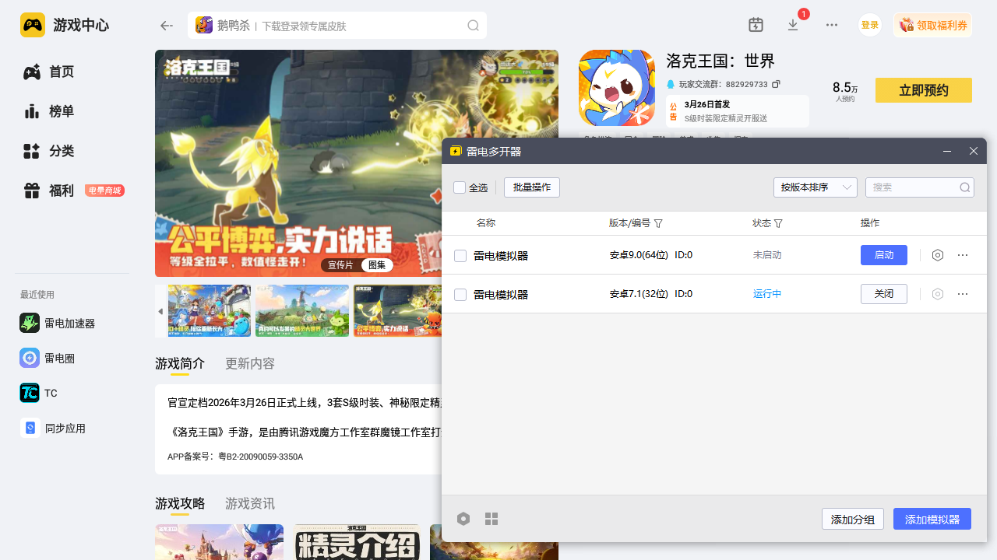Check the Android 9.0 emulator row checkbox
This screenshot has width=997, height=560.
tap(460, 256)
